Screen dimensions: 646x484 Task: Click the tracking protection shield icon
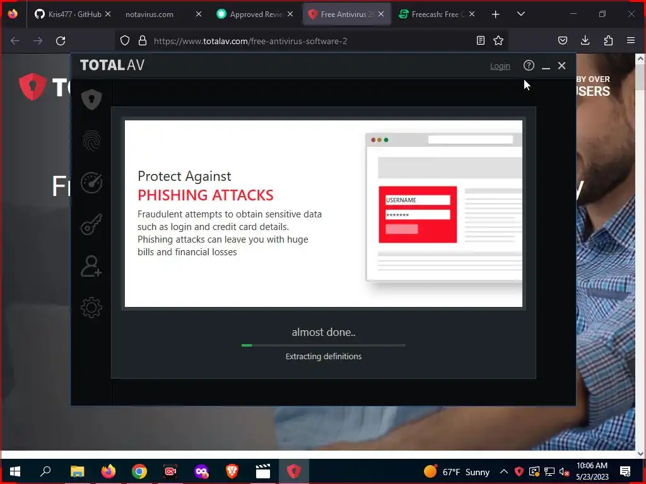pos(125,41)
